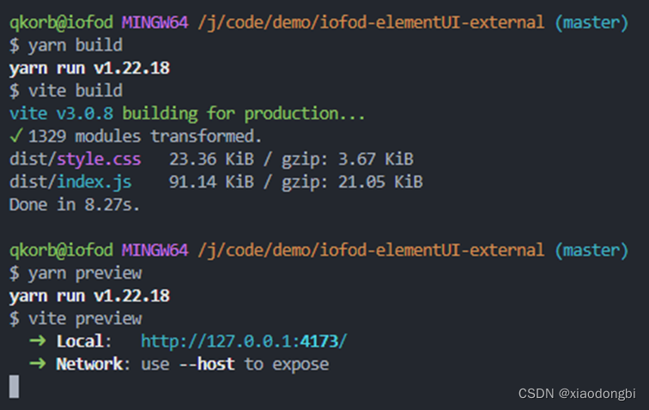Click the green checkmark before 1329 modules
The width and height of the screenshot is (649, 410).
click(x=15, y=136)
